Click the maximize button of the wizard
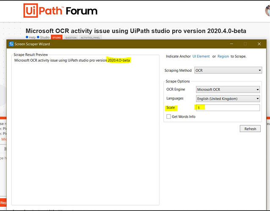The image size is (270, 211). pos(245,44)
